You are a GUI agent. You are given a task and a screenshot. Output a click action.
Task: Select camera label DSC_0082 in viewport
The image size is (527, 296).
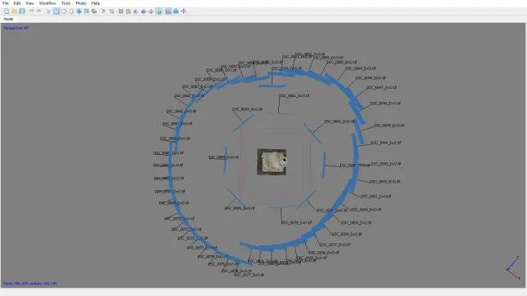294,95
